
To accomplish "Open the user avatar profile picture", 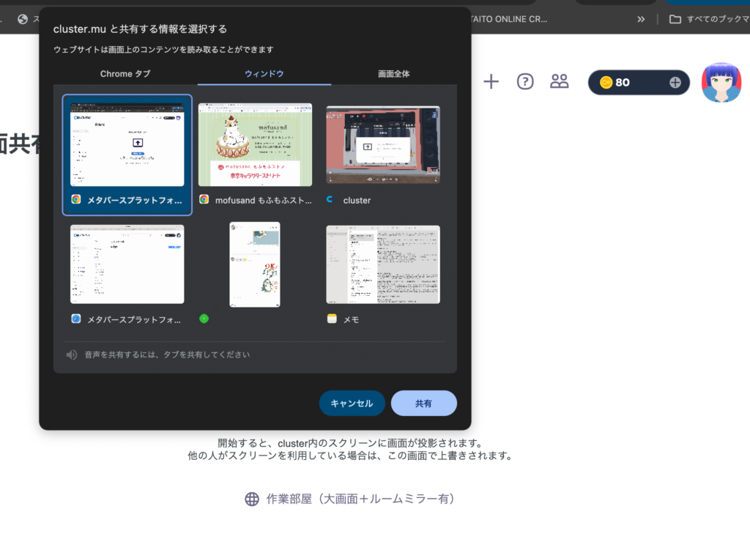I will point(721,82).
